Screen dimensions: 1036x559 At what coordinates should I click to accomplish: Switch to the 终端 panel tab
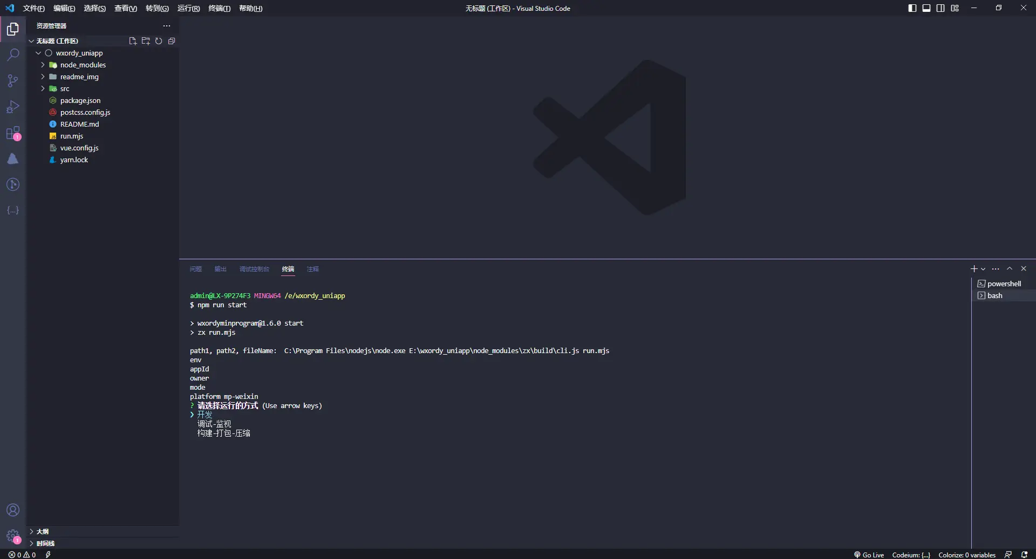click(288, 269)
